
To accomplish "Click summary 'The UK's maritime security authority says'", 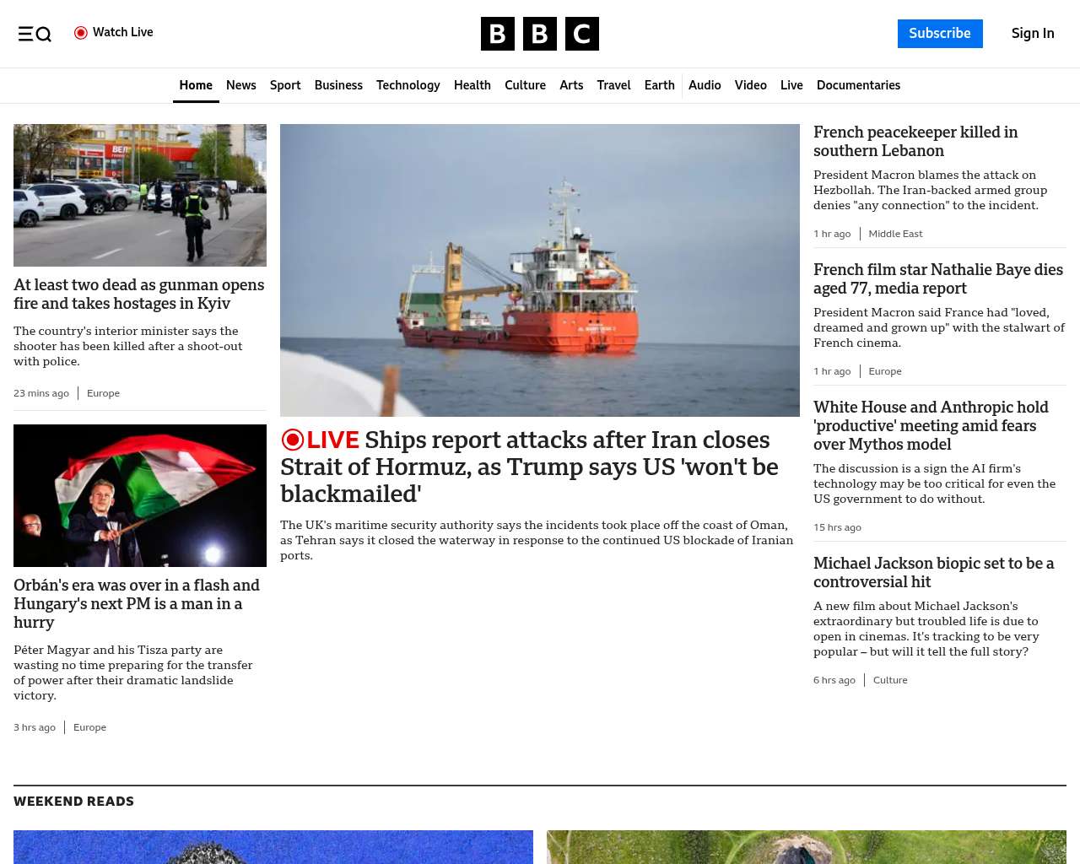I will pyautogui.click(x=537, y=540).
